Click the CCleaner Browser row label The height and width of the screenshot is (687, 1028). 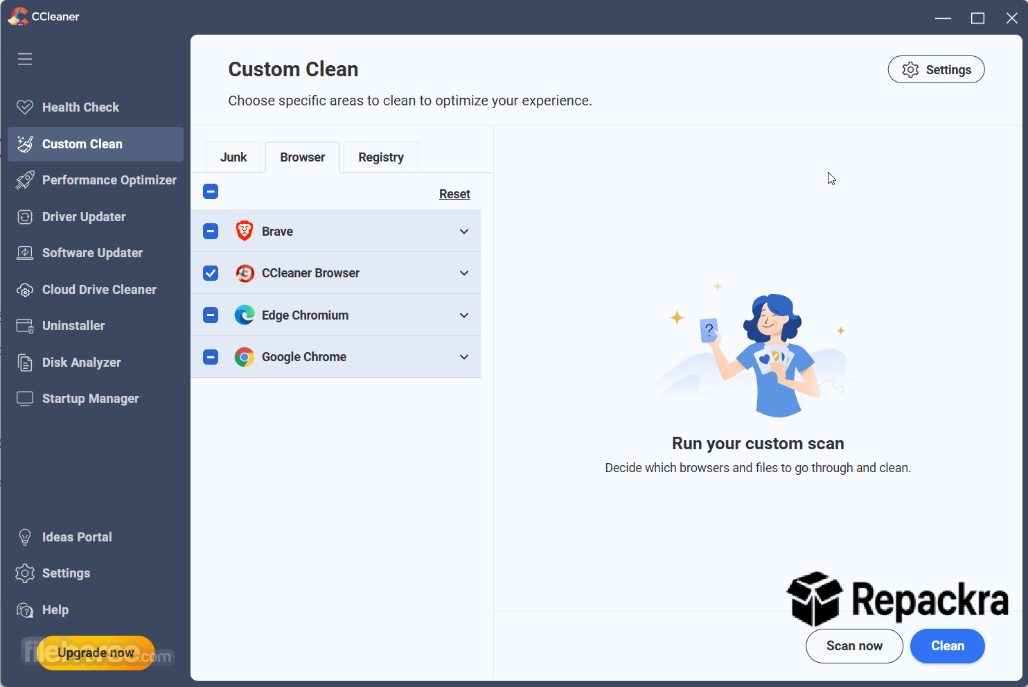click(x=310, y=273)
